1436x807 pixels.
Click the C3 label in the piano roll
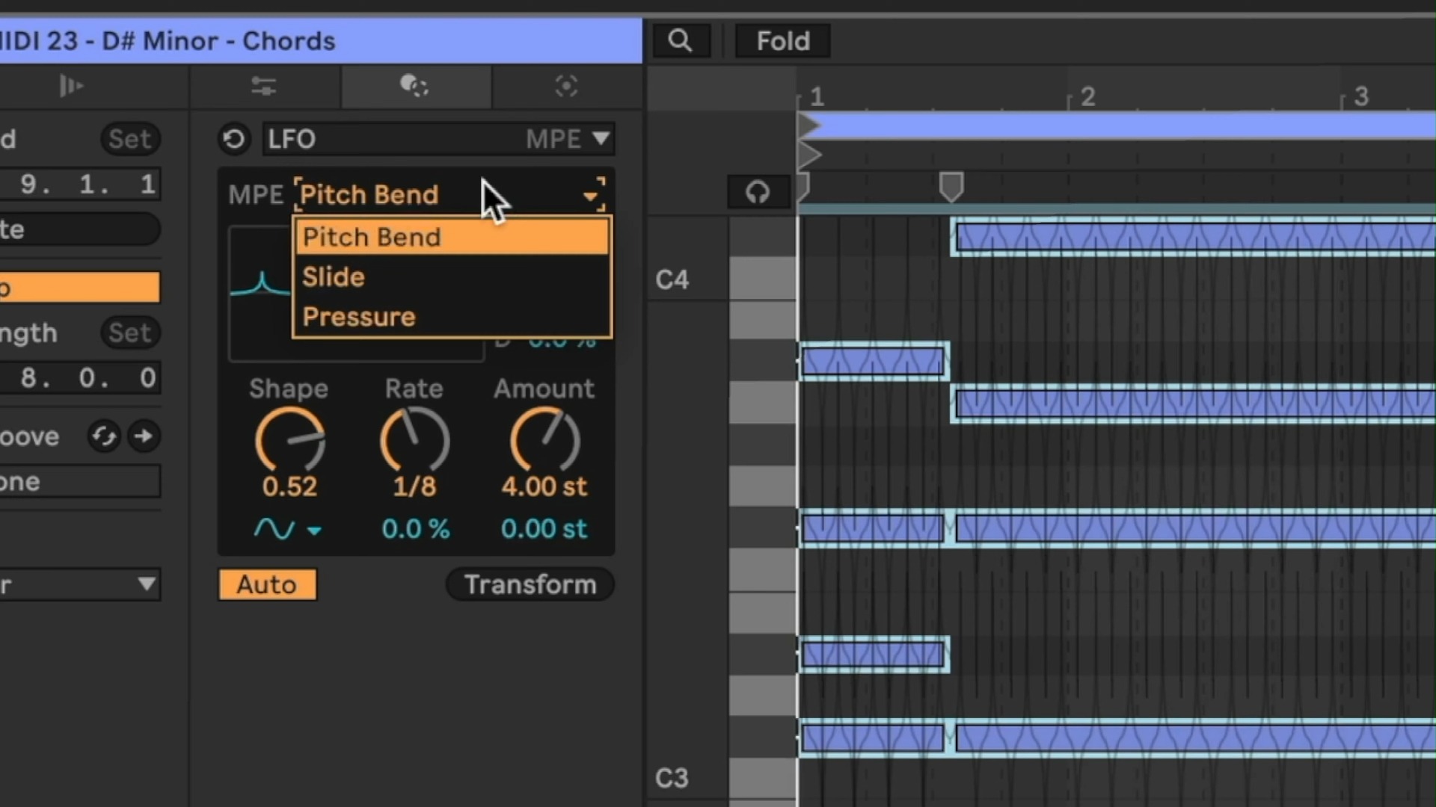[x=672, y=779]
